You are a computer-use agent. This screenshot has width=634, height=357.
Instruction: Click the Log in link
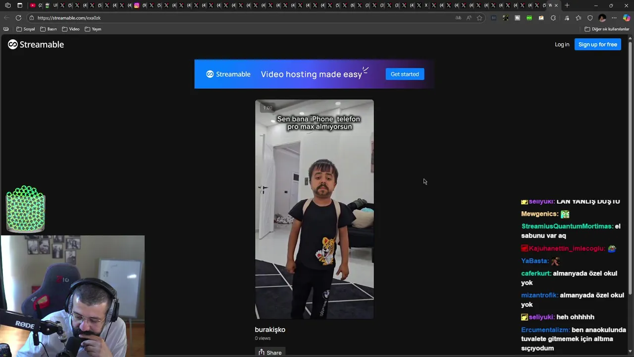point(562,45)
